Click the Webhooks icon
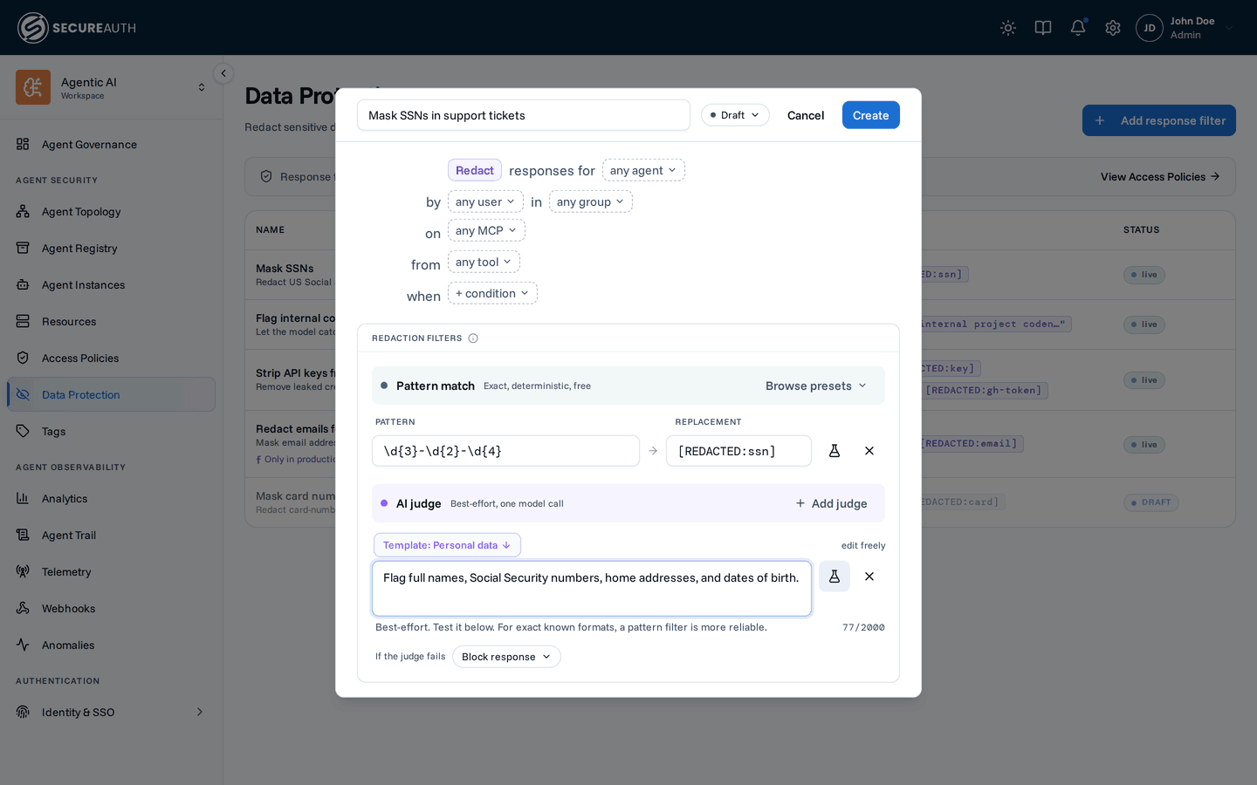The width and height of the screenshot is (1257, 785). pos(24,608)
